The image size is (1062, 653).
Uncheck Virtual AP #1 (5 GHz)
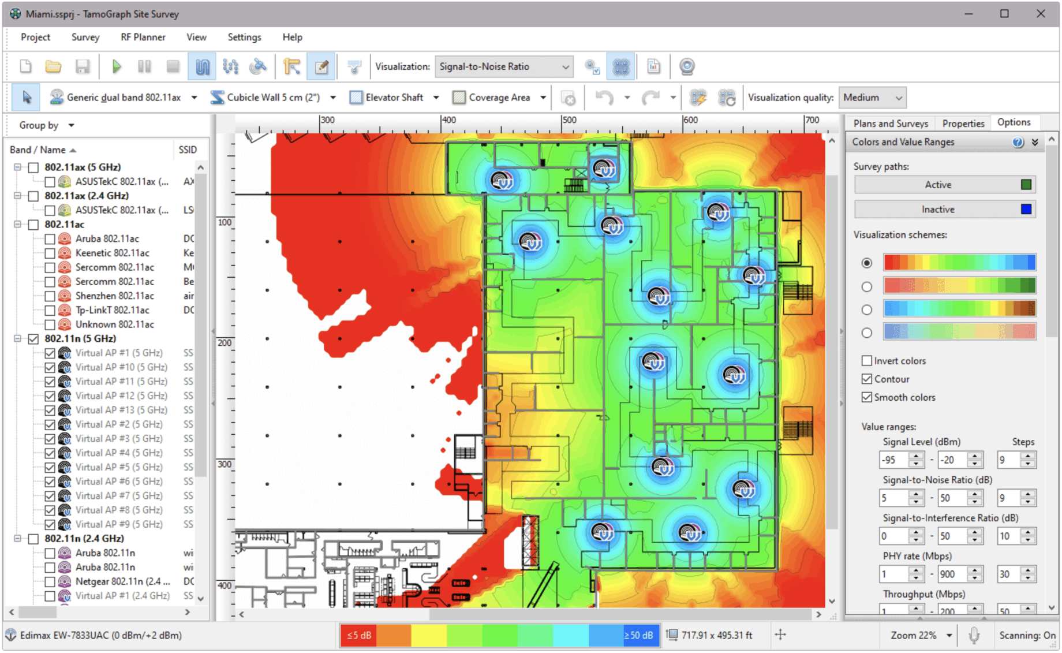[50, 353]
